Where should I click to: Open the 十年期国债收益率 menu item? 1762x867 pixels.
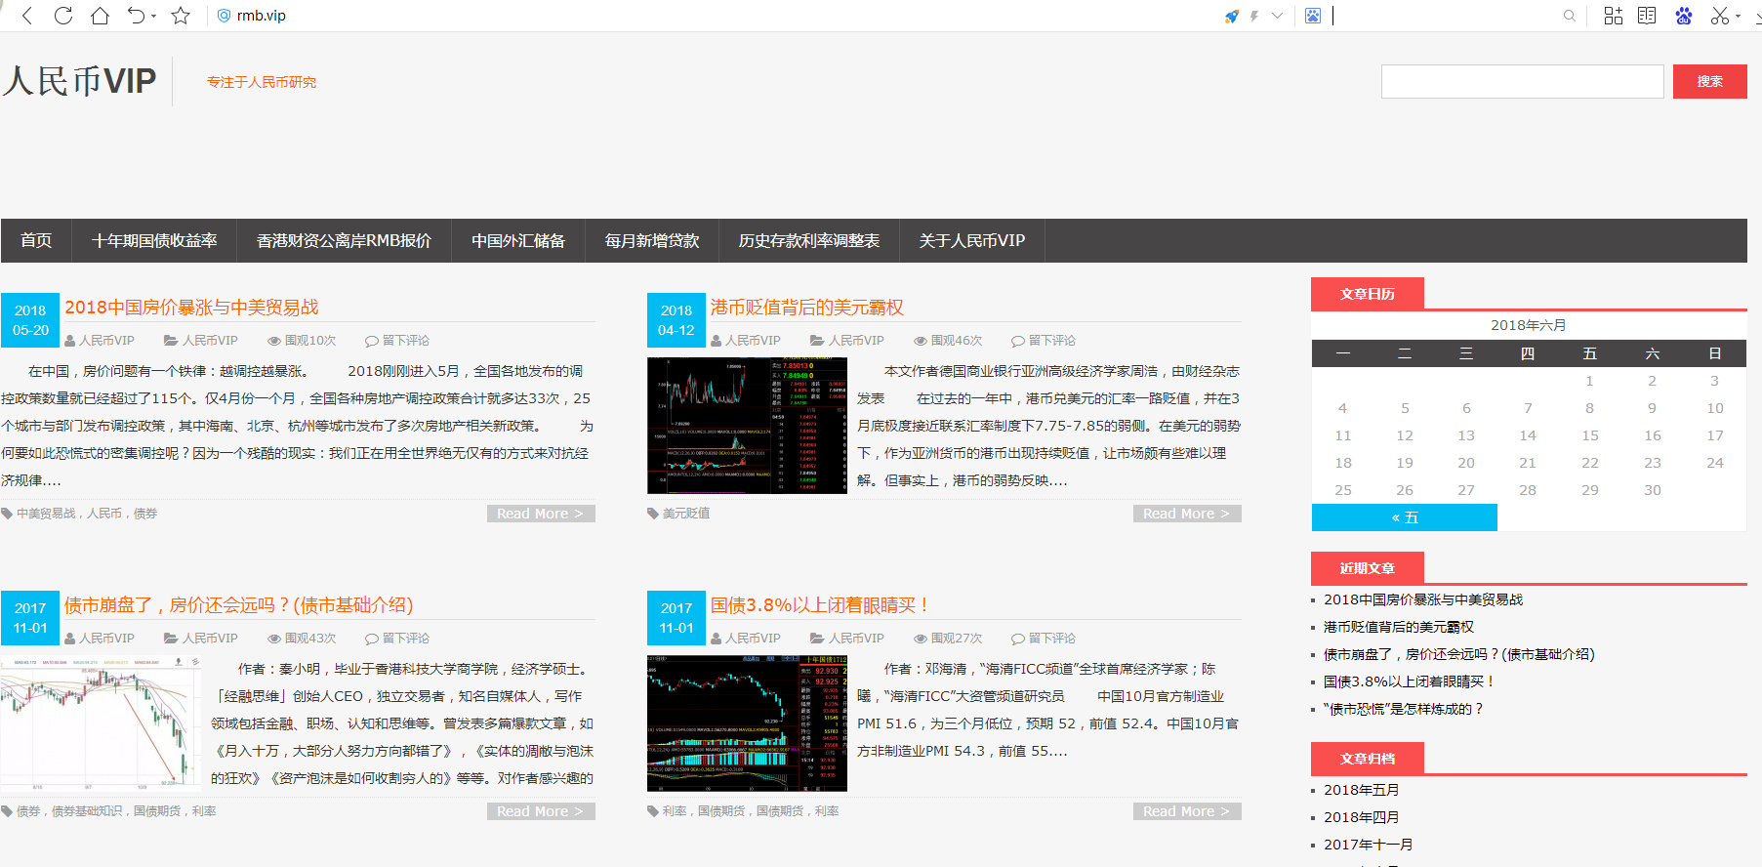pos(154,240)
